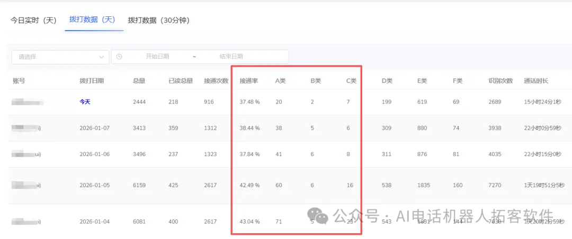This screenshot has height=239, width=572.
Task: Click duration 1天19时51分5秒
Action: pos(543,186)
